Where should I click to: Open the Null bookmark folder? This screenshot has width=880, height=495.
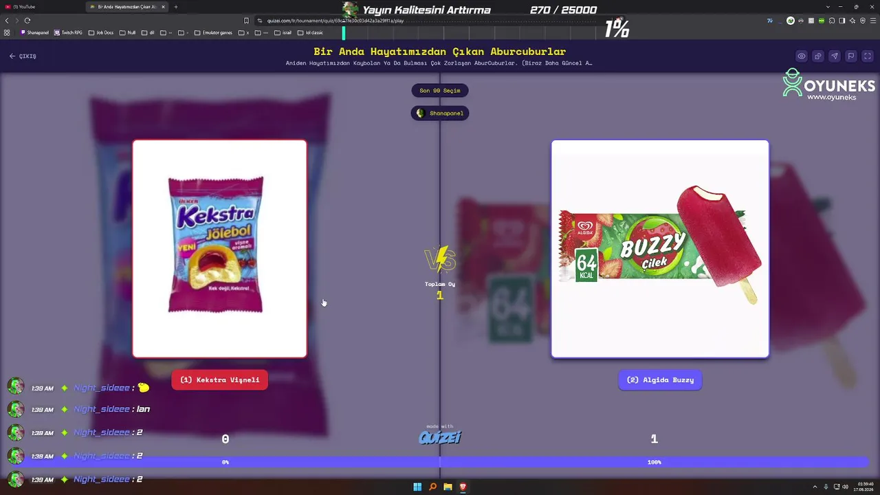click(x=128, y=32)
